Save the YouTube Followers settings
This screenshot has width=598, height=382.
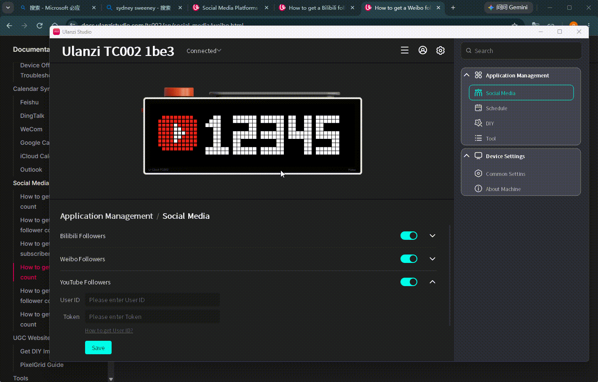point(98,348)
